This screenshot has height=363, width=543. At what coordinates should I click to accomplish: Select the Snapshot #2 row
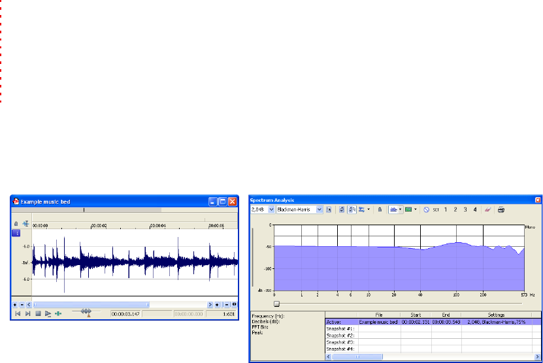click(433, 336)
